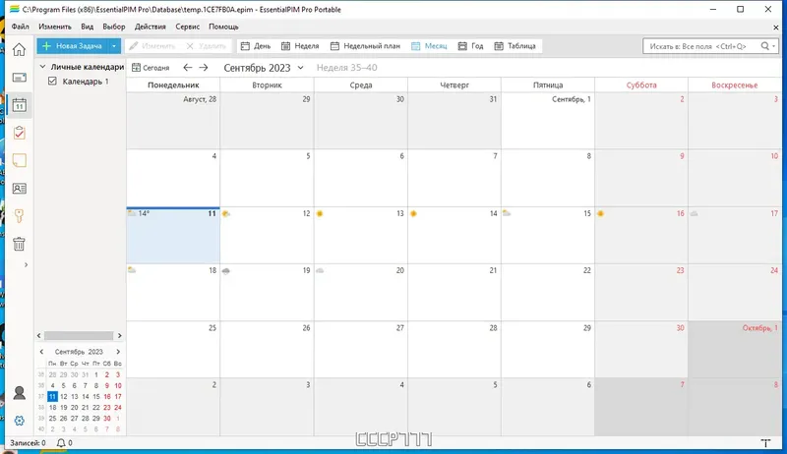The width and height of the screenshot is (787, 454).
Task: Click the cloud weather icon on day 20
Action: tap(320, 271)
